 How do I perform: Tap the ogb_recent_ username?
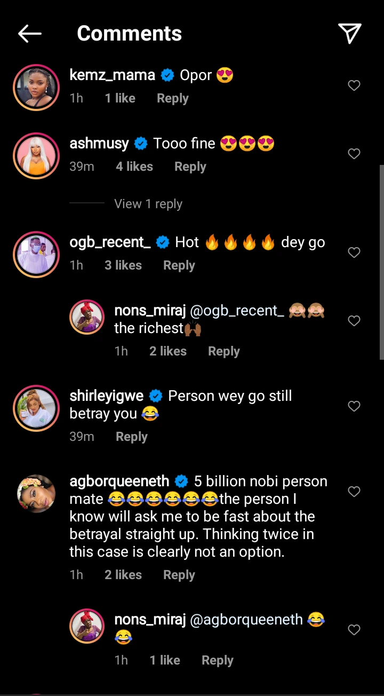pyautogui.click(x=110, y=242)
